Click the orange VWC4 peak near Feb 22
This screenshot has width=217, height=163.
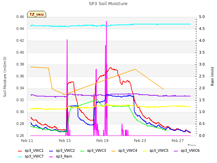click(x=135, y=69)
